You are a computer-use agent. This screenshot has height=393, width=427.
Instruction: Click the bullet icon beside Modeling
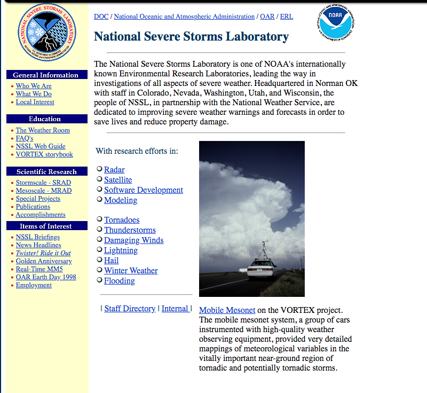coord(99,200)
